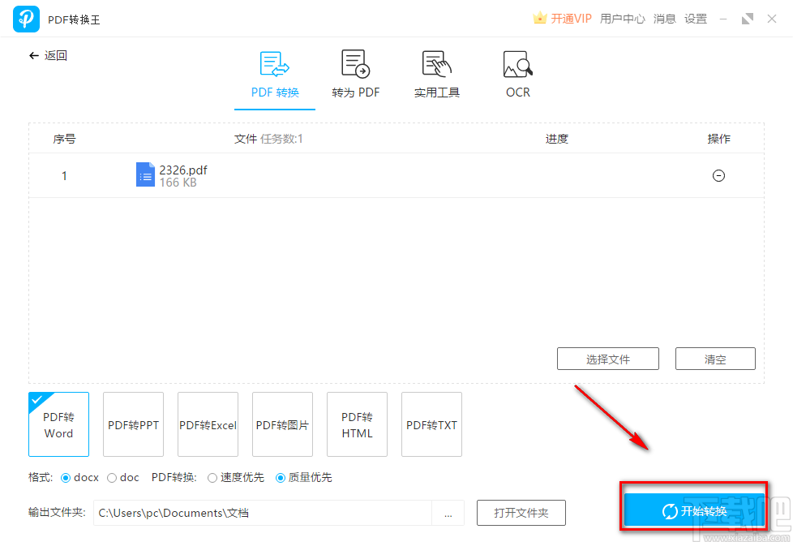Screen dimensions: 793x542
Task: Open the 实用工具 utilities icon
Action: tap(436, 63)
